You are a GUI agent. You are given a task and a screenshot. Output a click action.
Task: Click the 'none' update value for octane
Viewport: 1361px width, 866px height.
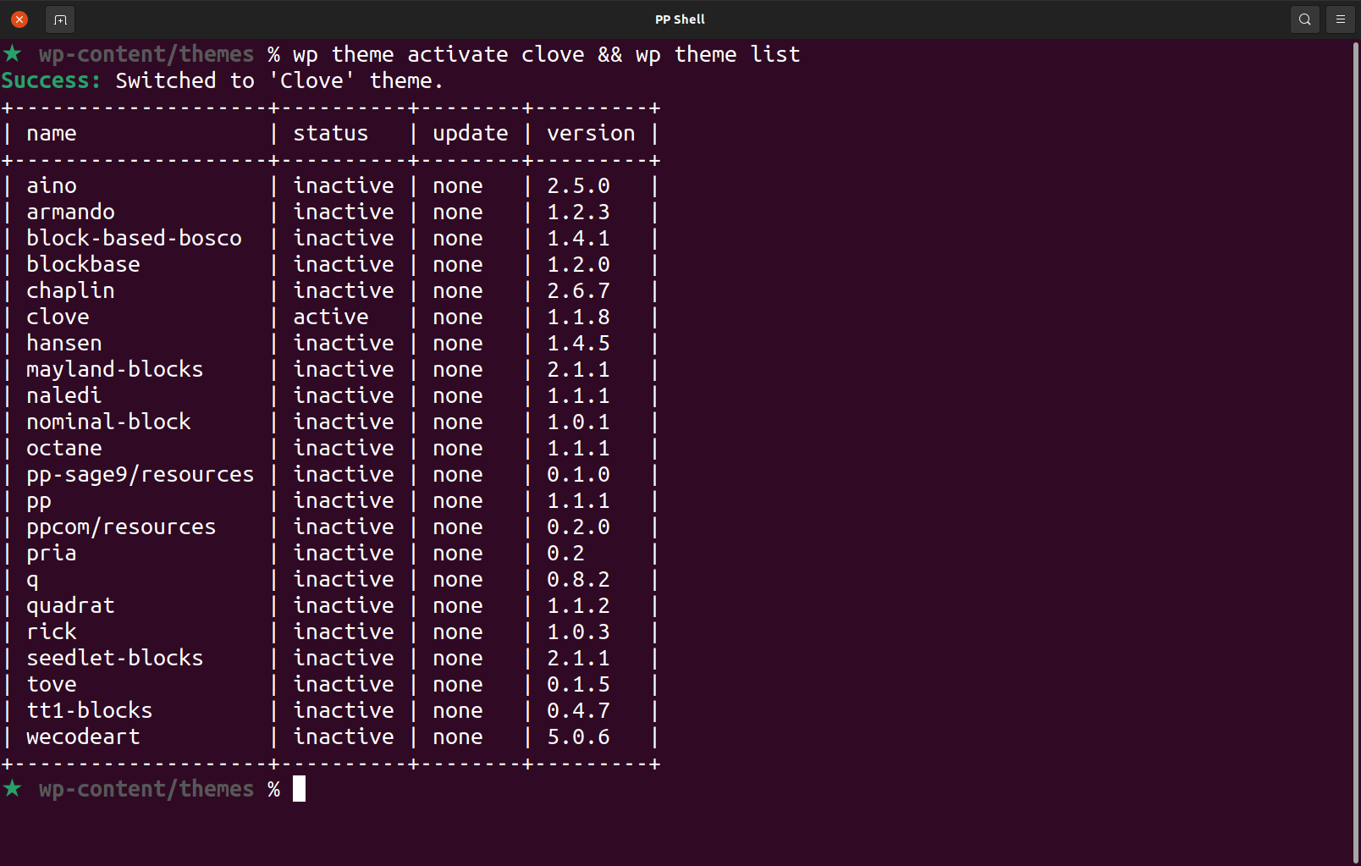[x=458, y=448]
